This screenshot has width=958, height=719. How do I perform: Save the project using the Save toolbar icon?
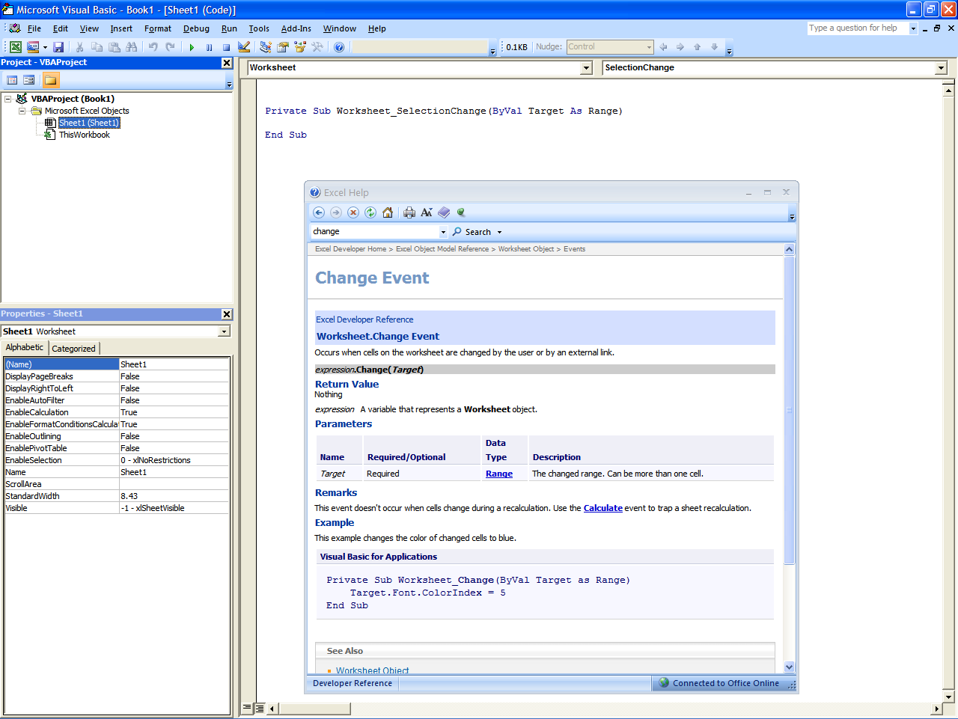pos(59,47)
